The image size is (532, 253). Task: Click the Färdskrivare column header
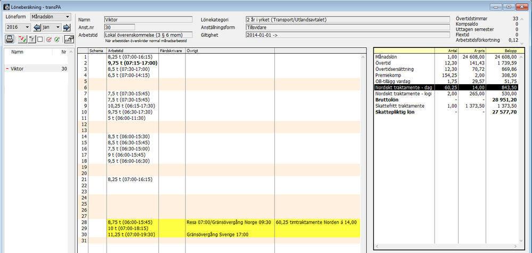point(171,51)
